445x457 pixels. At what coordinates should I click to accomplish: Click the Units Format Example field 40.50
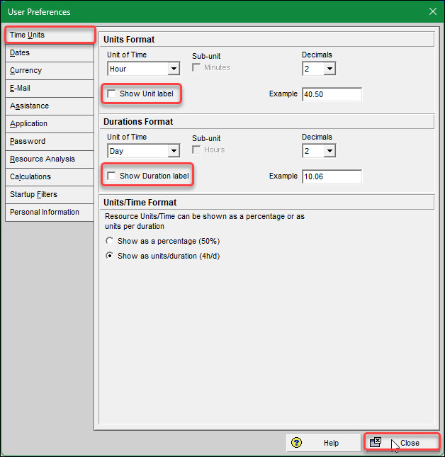tap(332, 94)
